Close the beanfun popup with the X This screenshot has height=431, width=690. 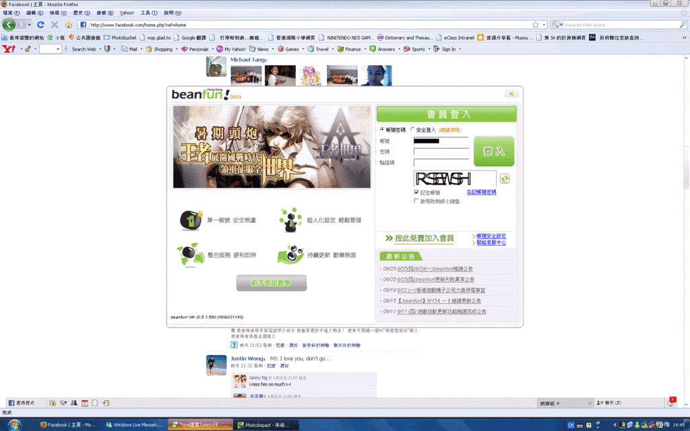click(x=511, y=94)
